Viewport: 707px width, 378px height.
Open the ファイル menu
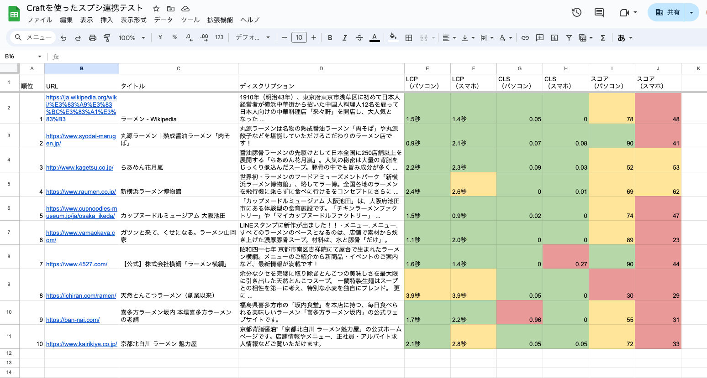coord(40,20)
